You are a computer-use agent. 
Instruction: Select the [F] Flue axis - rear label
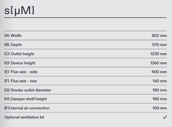(x=21, y=81)
